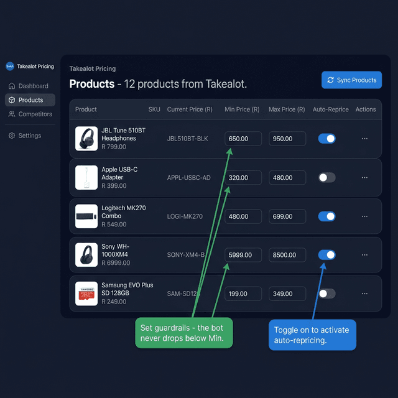
Task: Edit min price 480.00 for Logitech MK270
Action: [243, 216]
